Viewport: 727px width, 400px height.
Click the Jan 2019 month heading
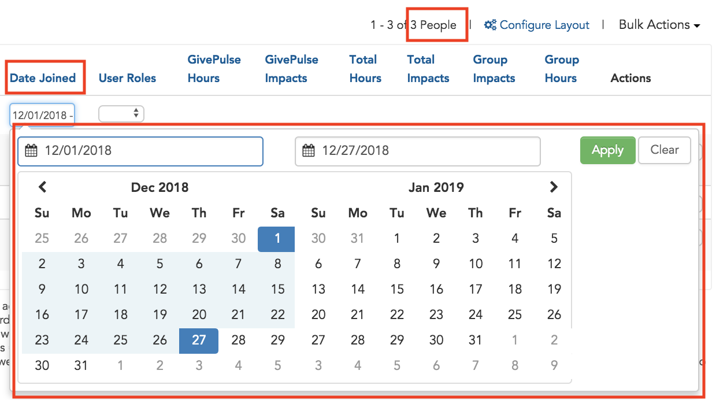436,187
